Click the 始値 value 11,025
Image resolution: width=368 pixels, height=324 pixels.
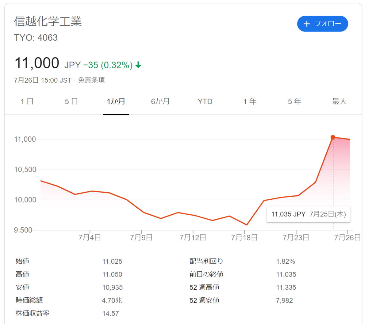tap(112, 262)
